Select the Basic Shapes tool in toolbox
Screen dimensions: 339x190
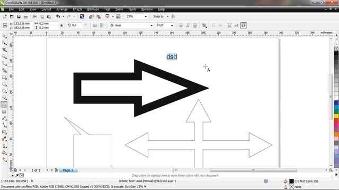point(4,98)
